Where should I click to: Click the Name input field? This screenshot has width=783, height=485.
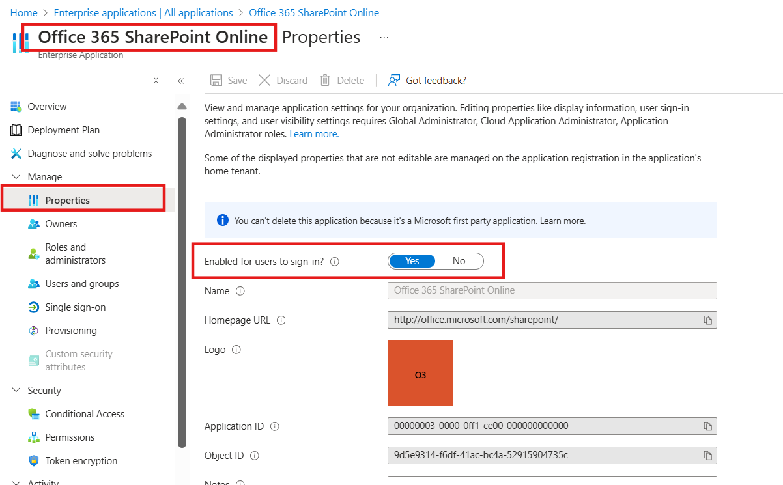(x=552, y=290)
